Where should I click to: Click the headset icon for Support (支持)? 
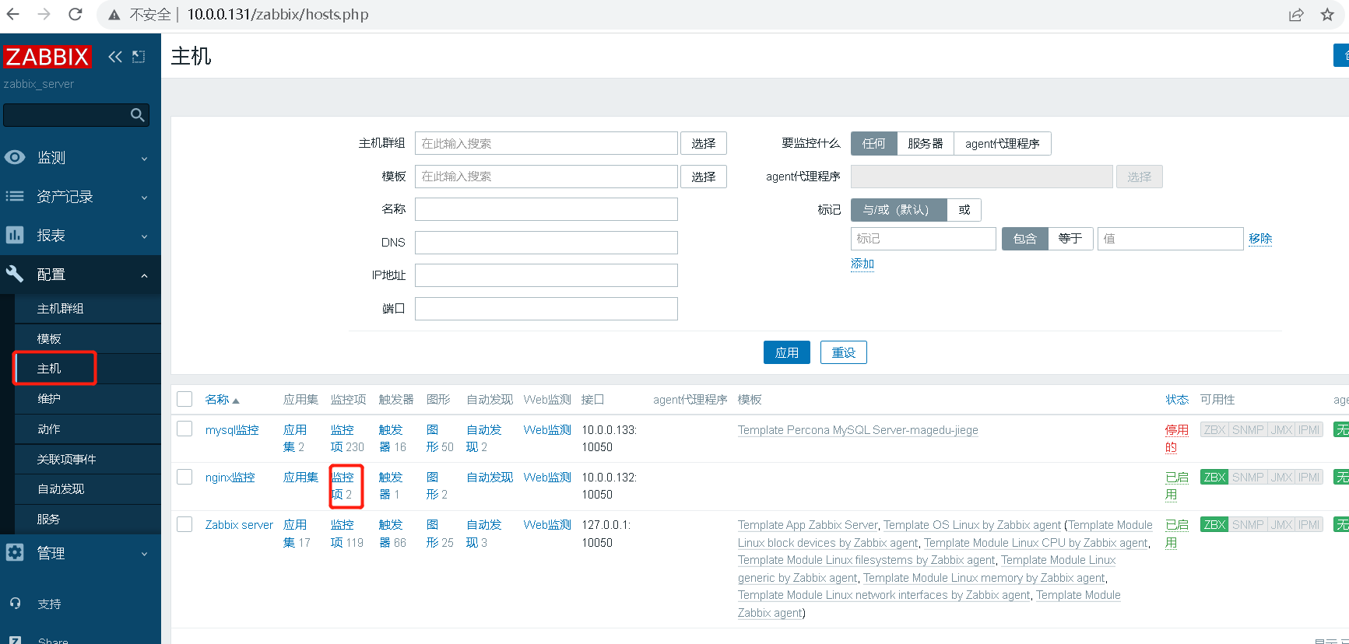point(15,604)
